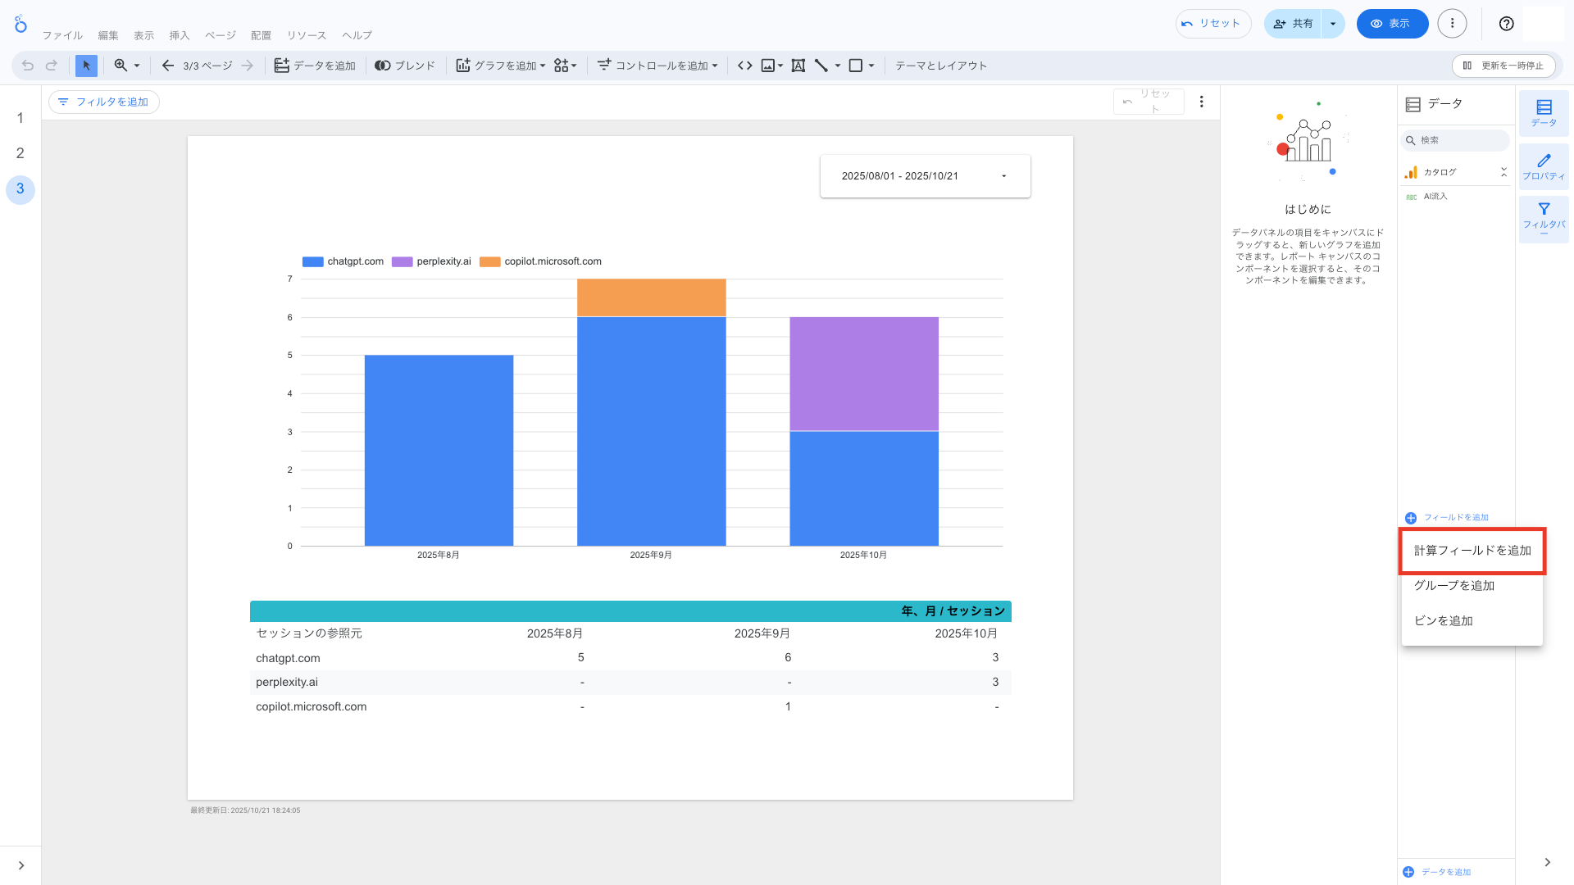Open the date range dropdown
The image size is (1574, 885).
coord(925,176)
